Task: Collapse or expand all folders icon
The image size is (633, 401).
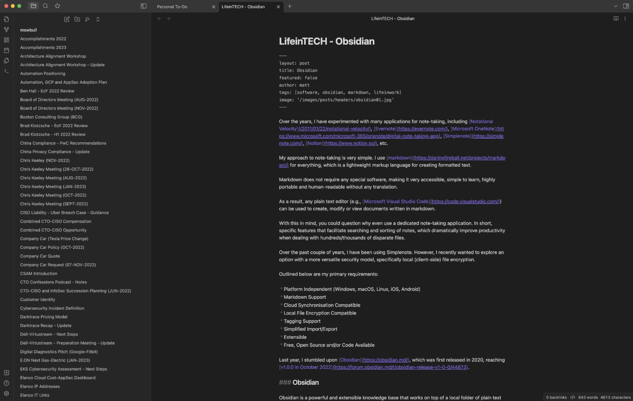Action: point(98,19)
